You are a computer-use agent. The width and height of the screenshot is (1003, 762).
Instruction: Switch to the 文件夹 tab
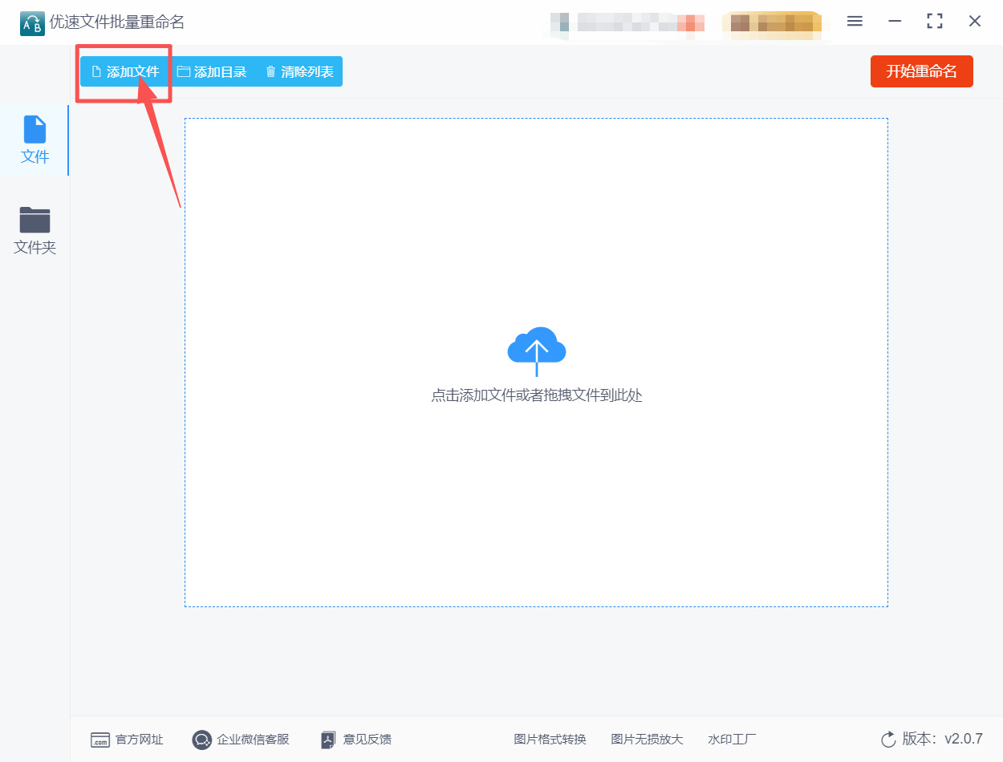(35, 231)
